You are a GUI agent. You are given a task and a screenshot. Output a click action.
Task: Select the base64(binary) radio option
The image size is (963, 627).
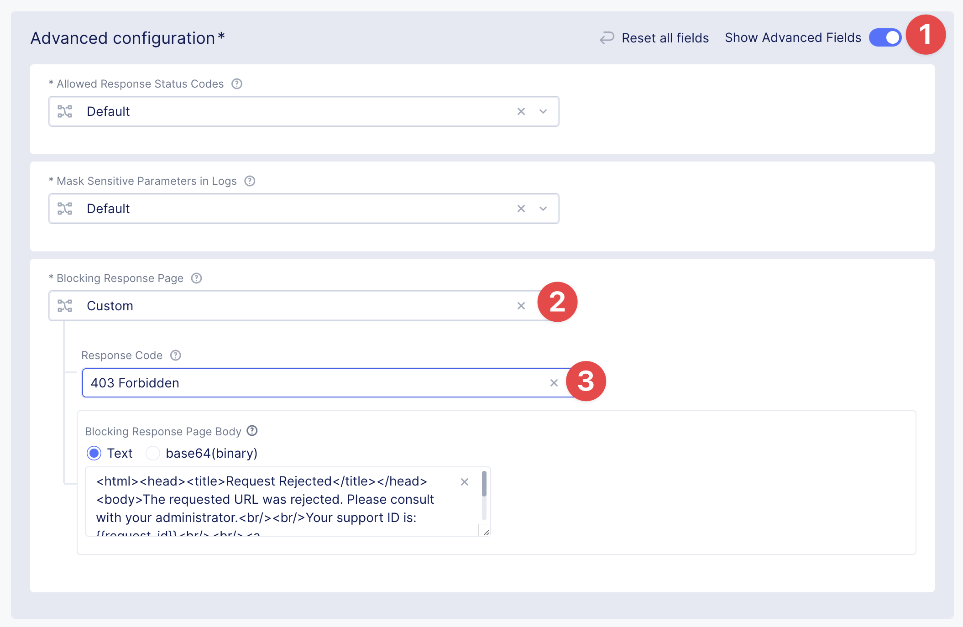pos(153,453)
